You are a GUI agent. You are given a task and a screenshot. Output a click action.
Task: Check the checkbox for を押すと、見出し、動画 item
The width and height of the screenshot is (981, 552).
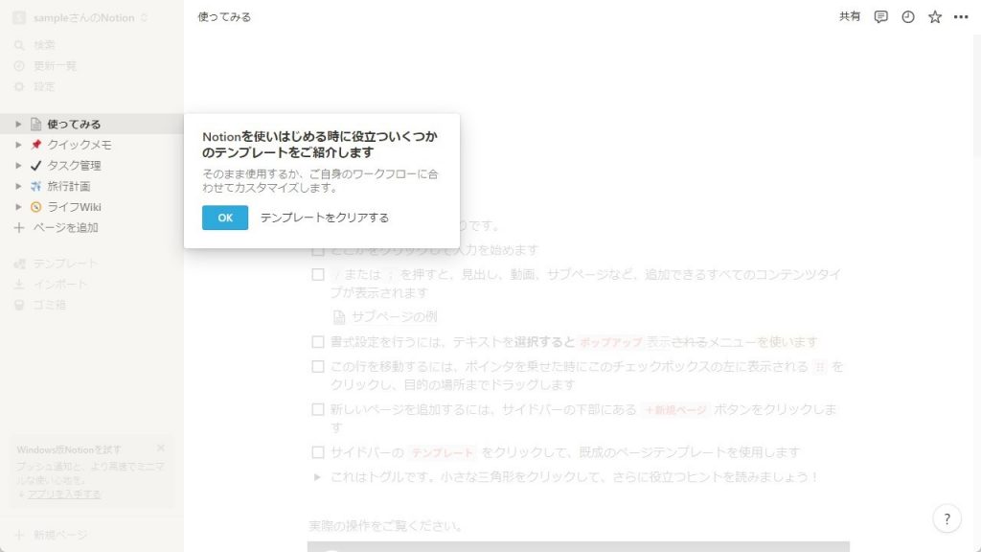pos(318,274)
